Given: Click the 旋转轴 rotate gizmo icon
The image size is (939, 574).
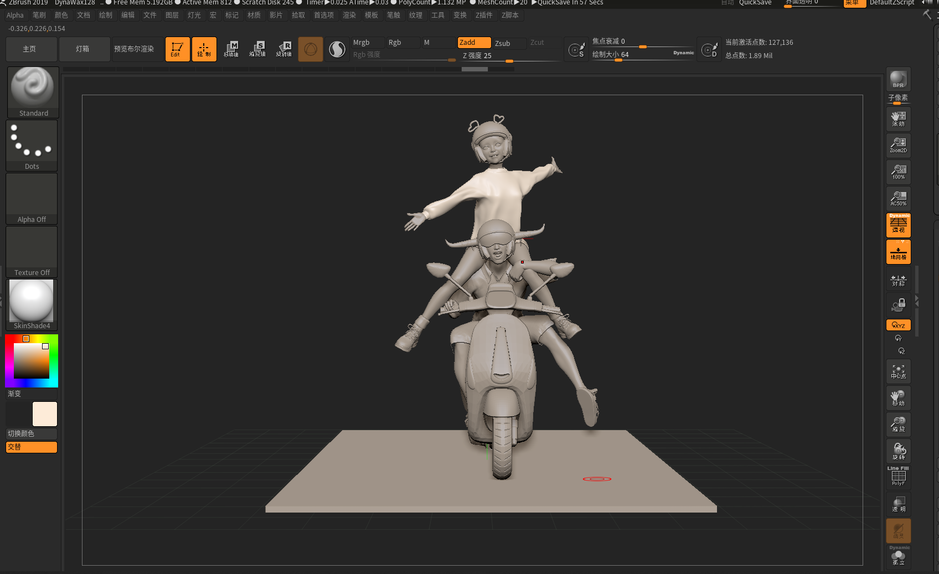Looking at the screenshot, I should click(x=284, y=49).
